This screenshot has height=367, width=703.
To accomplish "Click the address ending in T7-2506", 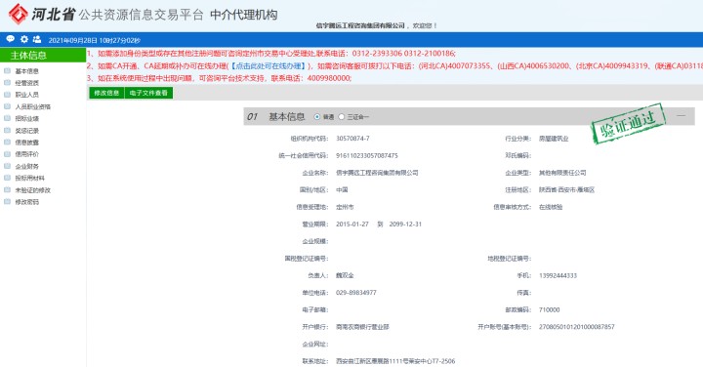I will tap(395, 361).
